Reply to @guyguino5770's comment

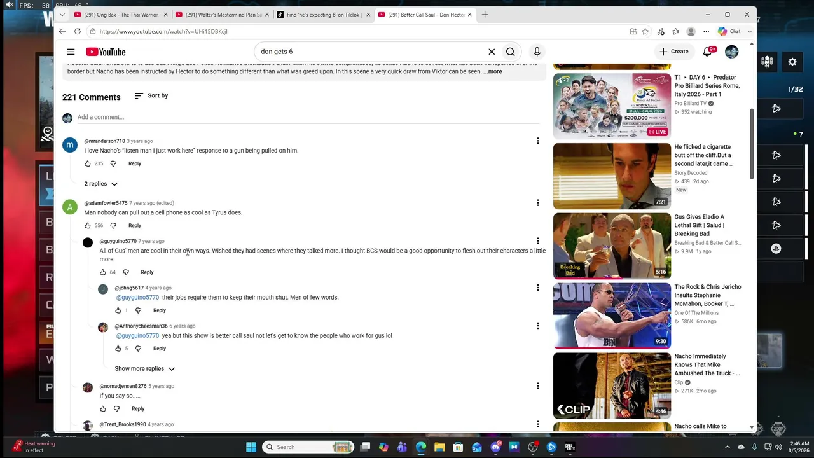click(x=147, y=272)
